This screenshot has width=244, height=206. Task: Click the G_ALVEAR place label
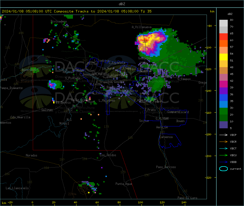162,119
